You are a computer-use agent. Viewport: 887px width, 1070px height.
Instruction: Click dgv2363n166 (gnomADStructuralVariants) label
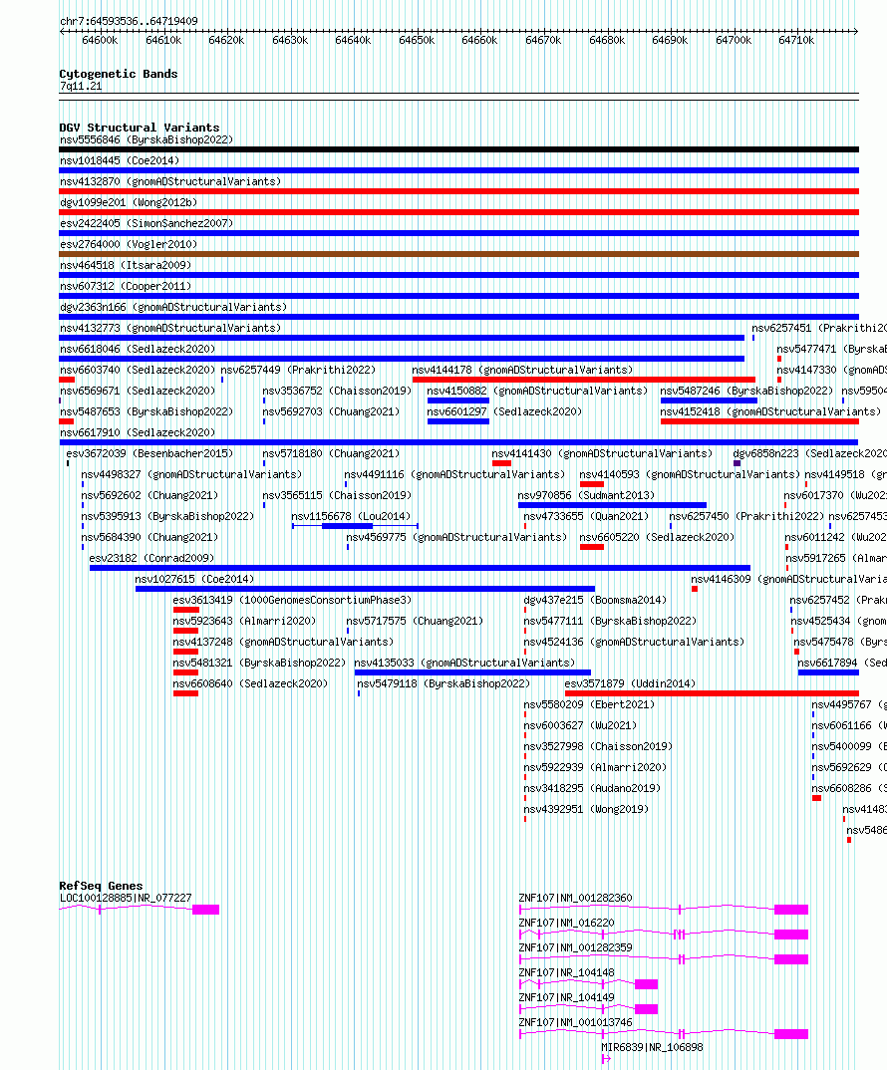[x=173, y=307]
